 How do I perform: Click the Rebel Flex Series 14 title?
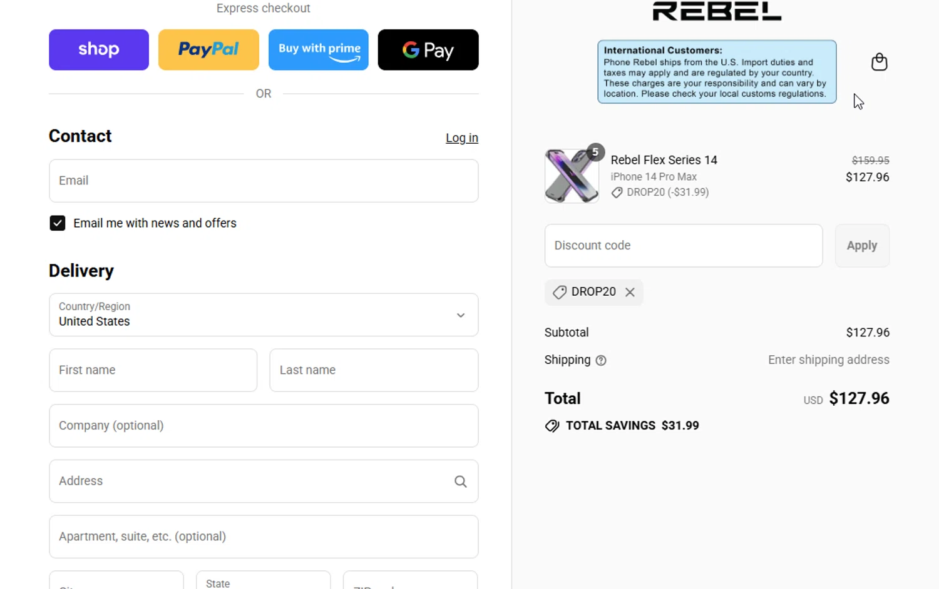[x=664, y=160]
